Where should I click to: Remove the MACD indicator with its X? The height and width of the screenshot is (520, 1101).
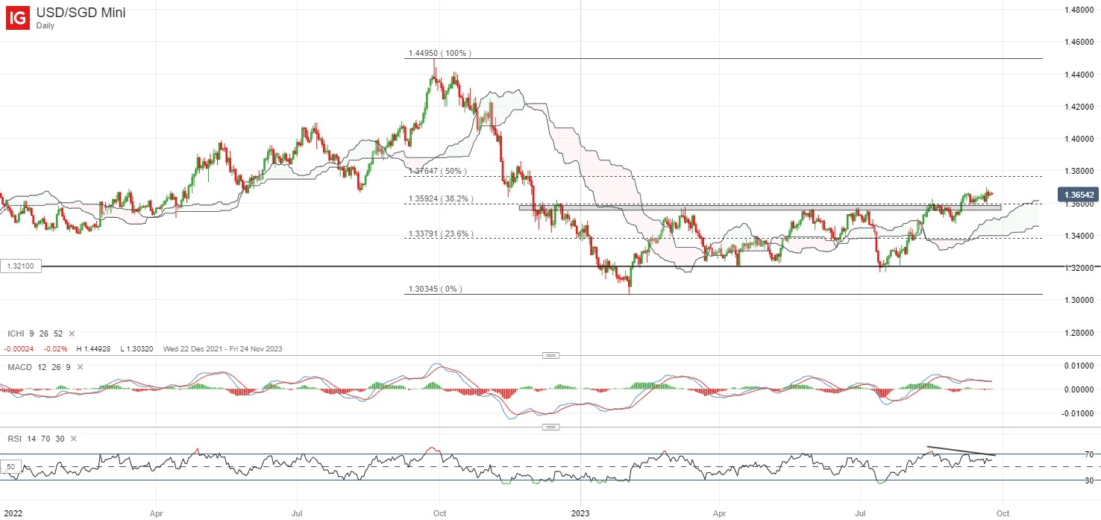pos(81,367)
